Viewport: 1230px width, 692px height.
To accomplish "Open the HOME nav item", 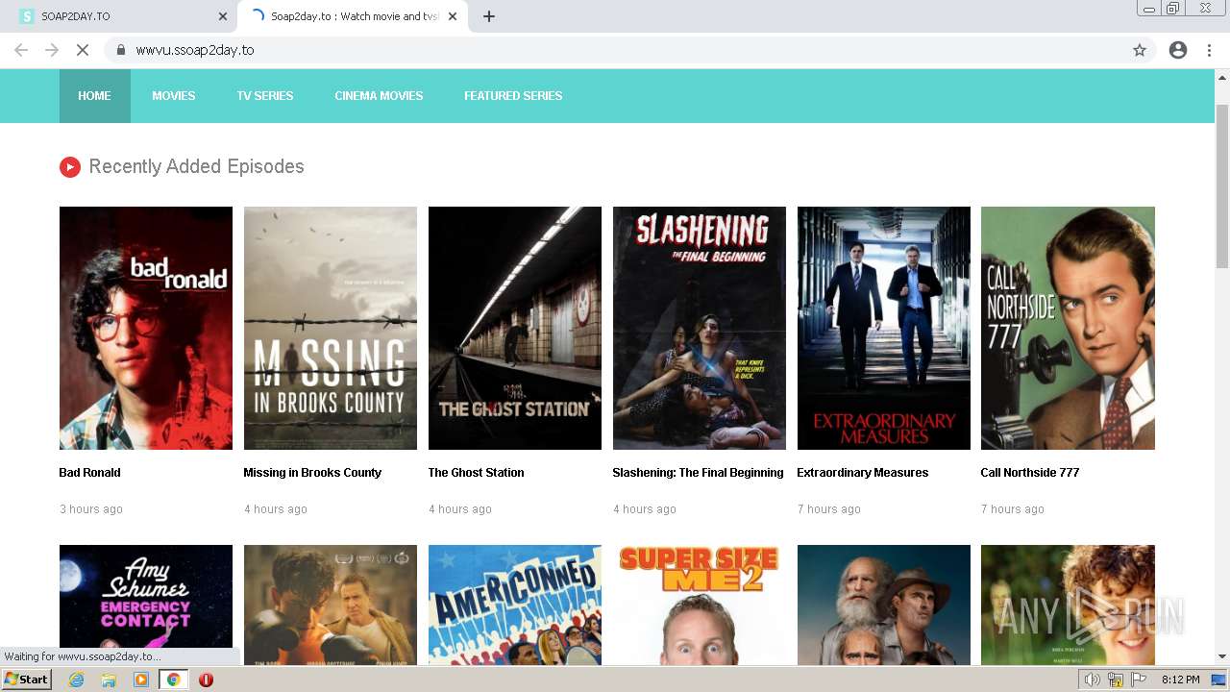I will (94, 96).
